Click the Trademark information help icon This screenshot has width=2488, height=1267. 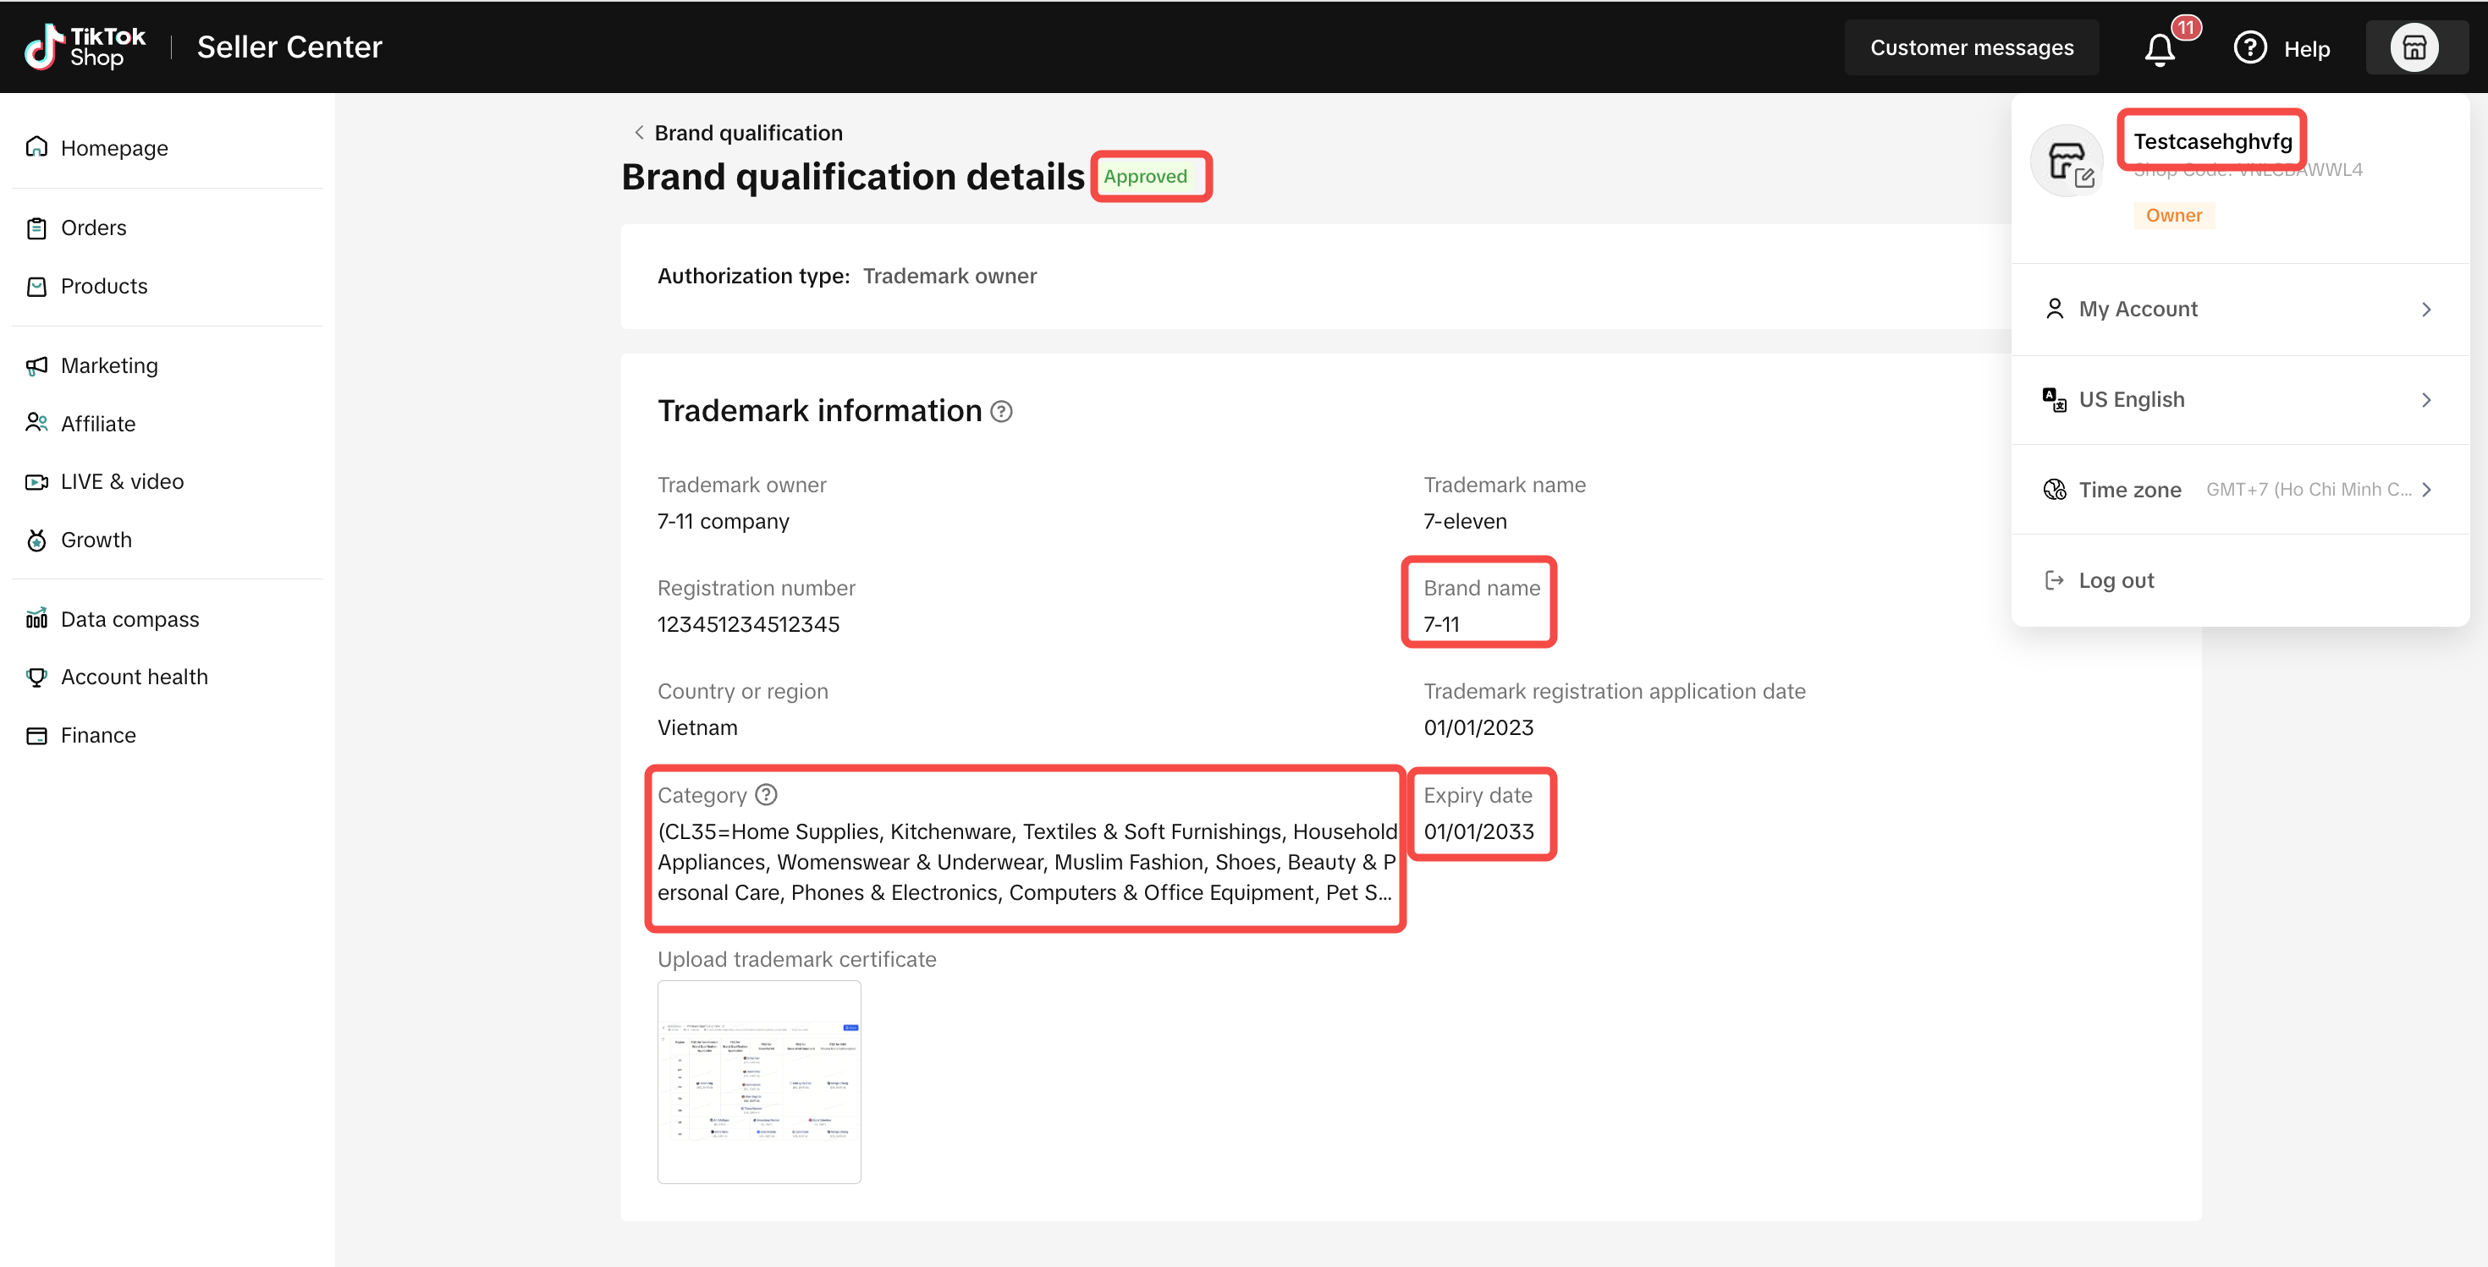[1002, 412]
